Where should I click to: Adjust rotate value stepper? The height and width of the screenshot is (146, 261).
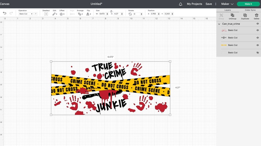141,14
